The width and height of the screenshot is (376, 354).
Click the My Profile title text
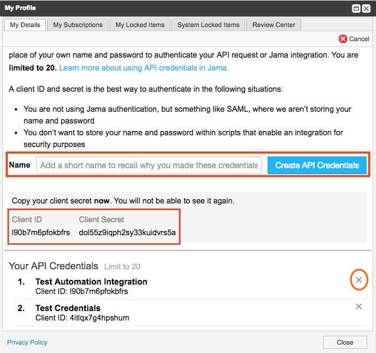point(20,8)
